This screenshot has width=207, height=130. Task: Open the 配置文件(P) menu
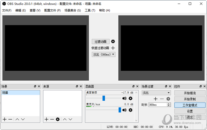click(x=52, y=10)
